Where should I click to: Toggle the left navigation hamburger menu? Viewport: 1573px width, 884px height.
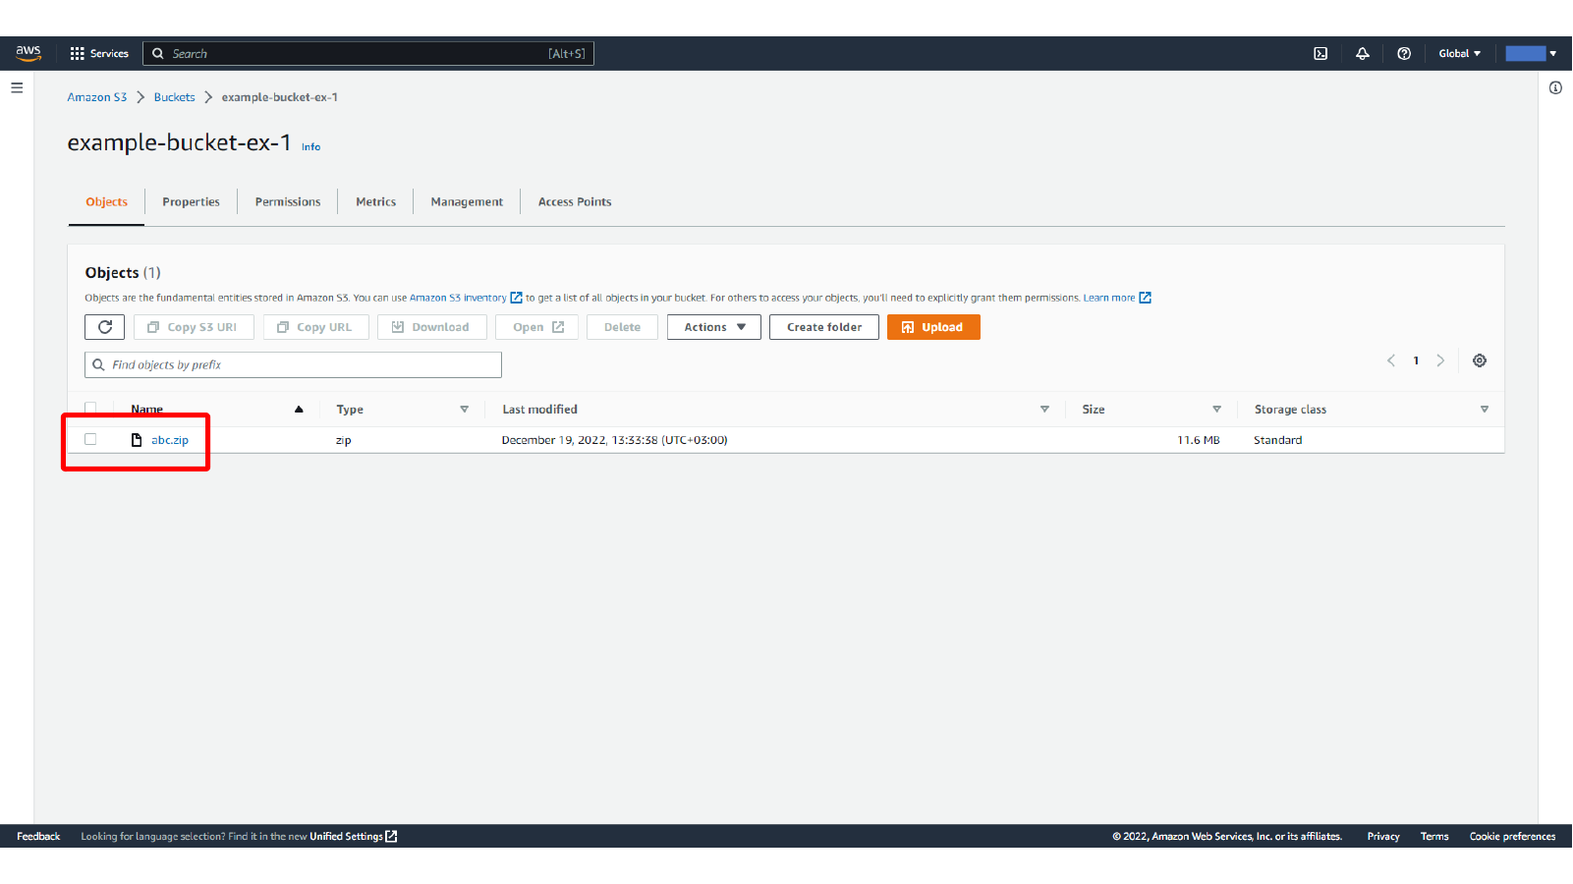point(17,87)
